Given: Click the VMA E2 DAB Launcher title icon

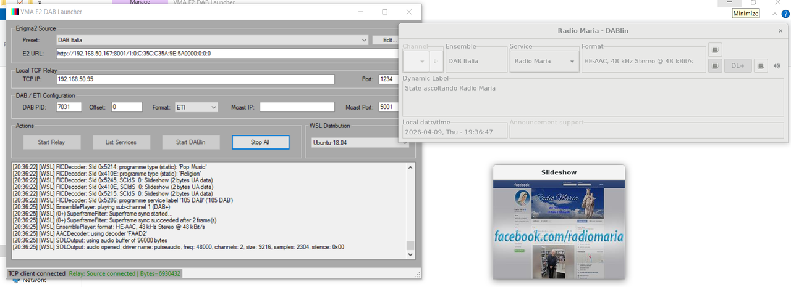Looking at the screenshot, I should 15,12.
